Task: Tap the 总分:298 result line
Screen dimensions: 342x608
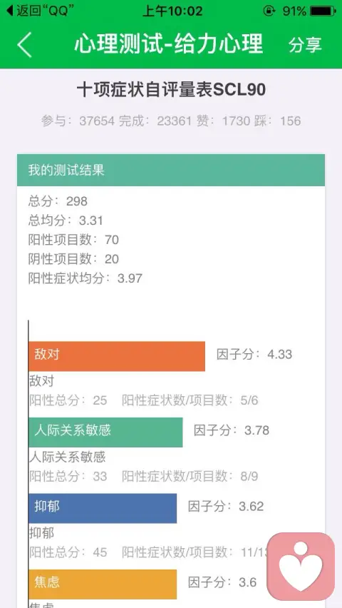Action: [58, 201]
